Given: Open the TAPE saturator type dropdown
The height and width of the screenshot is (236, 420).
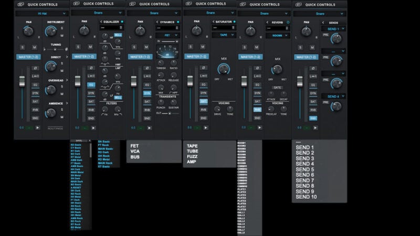Looking at the screenshot, I should [x=224, y=35].
